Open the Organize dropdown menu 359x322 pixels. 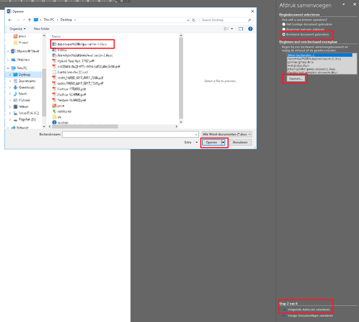point(18,29)
